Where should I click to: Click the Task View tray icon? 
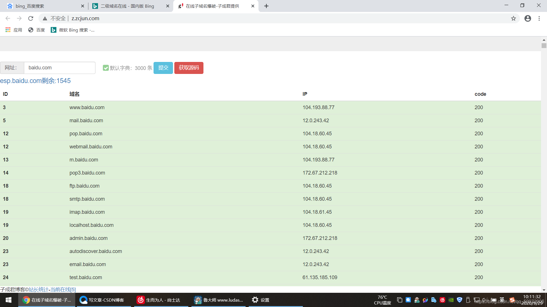point(400,300)
